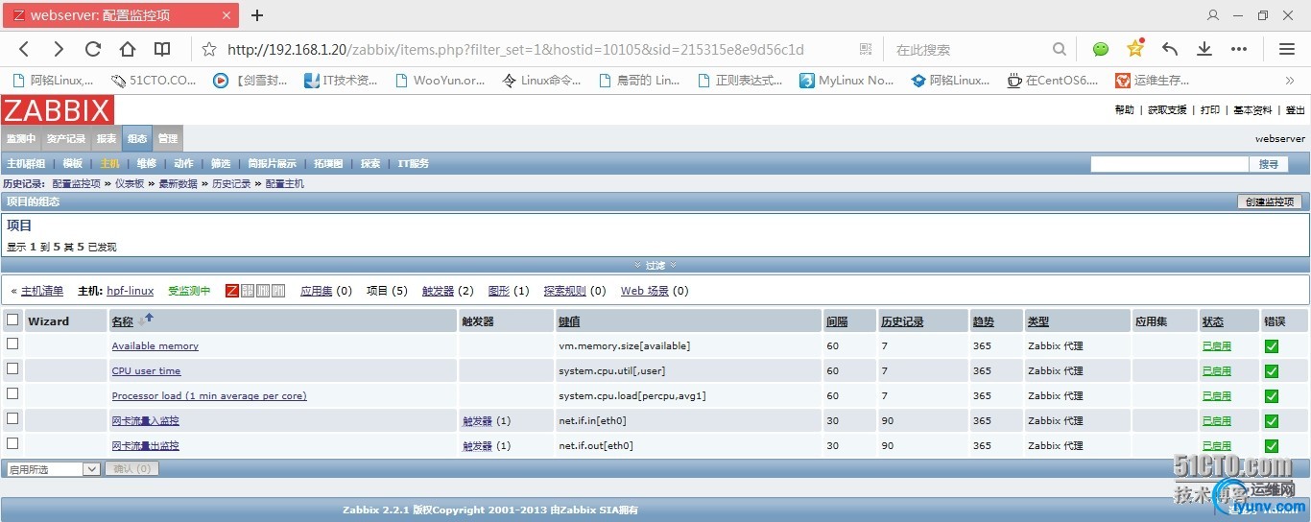Open a new tab with plus icon
The width and height of the screenshot is (1311, 522).
(x=257, y=15)
